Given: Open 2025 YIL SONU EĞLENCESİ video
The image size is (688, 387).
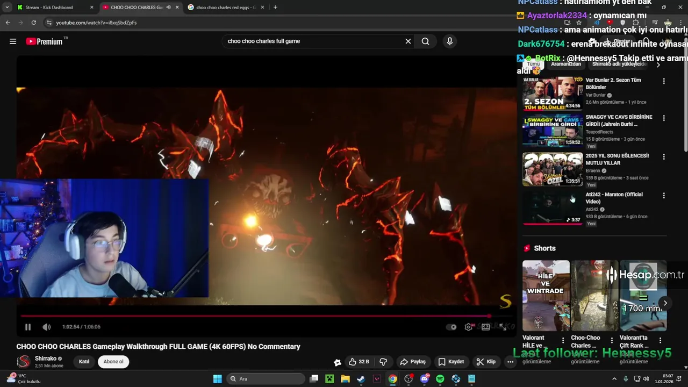Looking at the screenshot, I should (553, 169).
